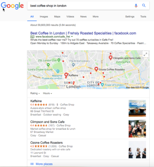Open the Rating filter dropdown
The height and width of the screenshot is (167, 154).
coord(35,93)
